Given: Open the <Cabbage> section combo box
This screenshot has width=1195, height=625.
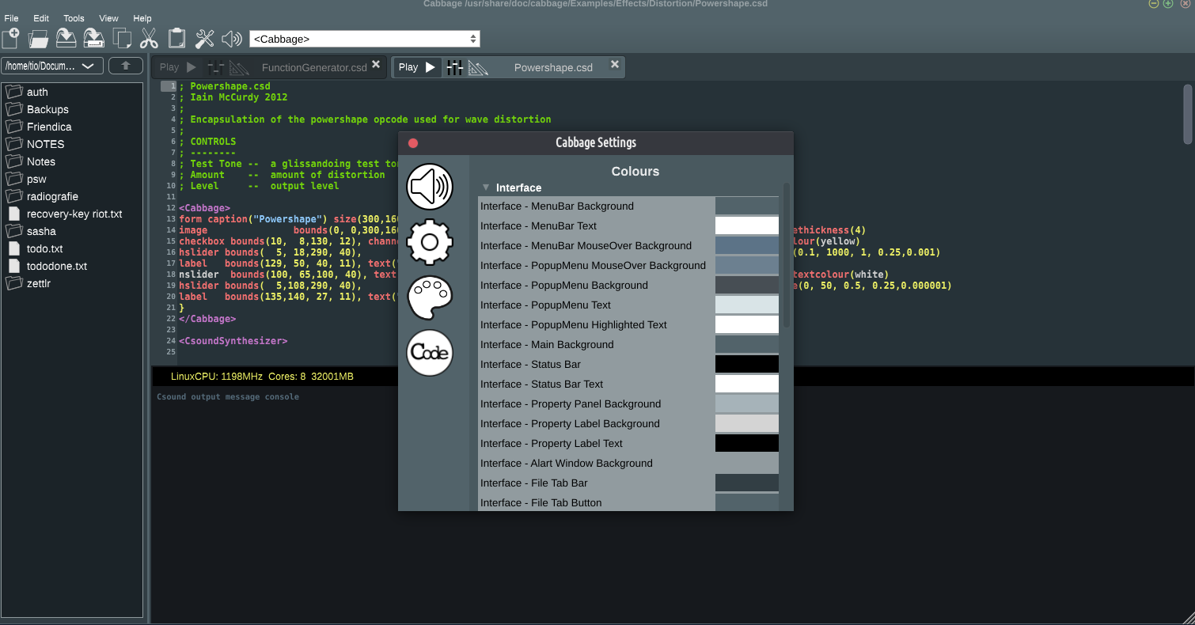Looking at the screenshot, I should pos(364,39).
